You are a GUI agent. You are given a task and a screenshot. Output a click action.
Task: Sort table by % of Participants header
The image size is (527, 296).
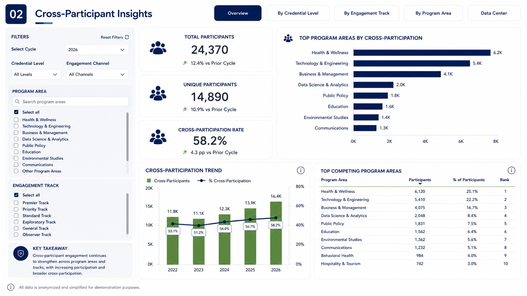point(469,180)
